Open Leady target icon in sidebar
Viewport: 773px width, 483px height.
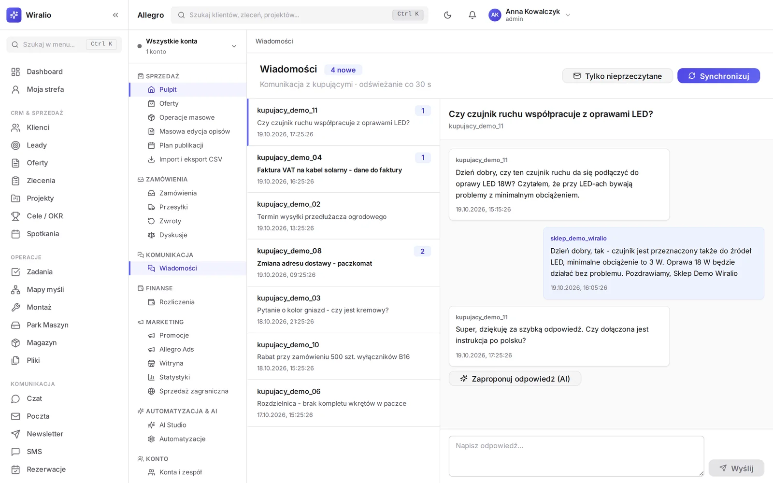15,145
